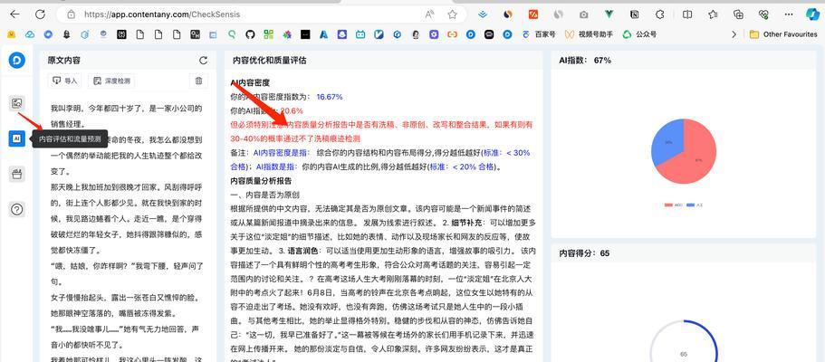Activate the Read Aloud icon in the address bar
This screenshot has height=362, width=825.
(430, 14)
